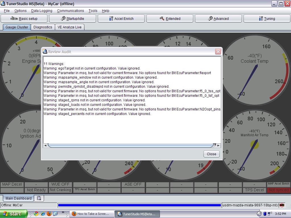
Task: Switch to the VE Analyze Live tab
Action: point(69,27)
